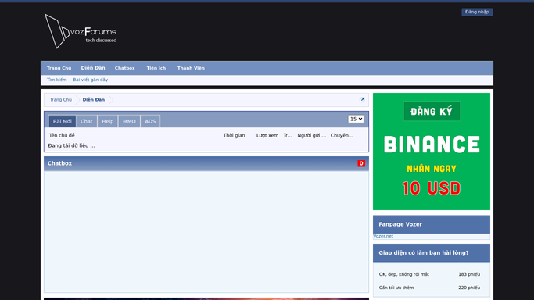Select poll option Cần tối ưu thêm
This screenshot has width=534, height=300.
coord(396,287)
